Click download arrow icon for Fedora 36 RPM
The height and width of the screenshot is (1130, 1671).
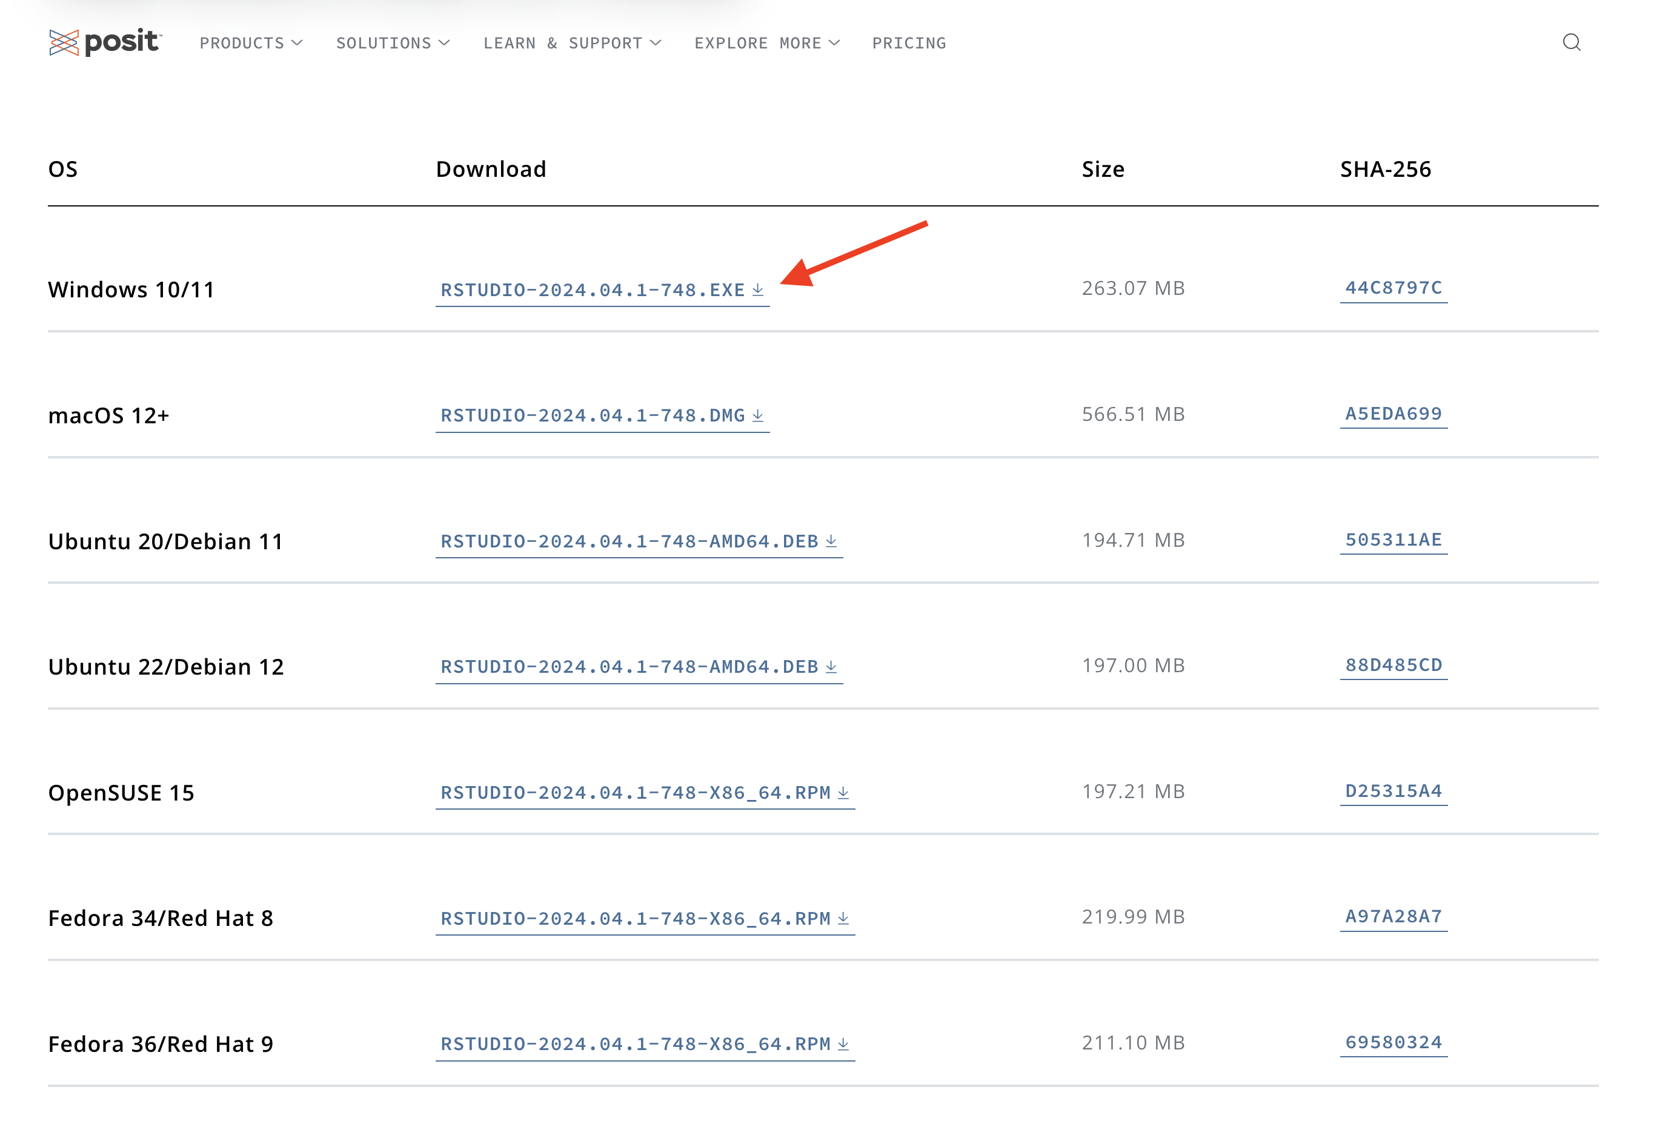point(843,1045)
